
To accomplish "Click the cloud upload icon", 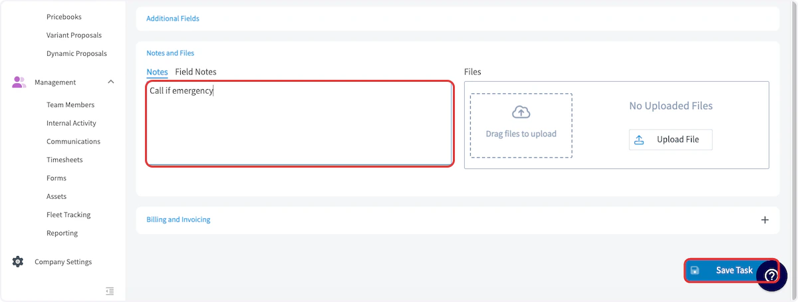I will 521,112.
